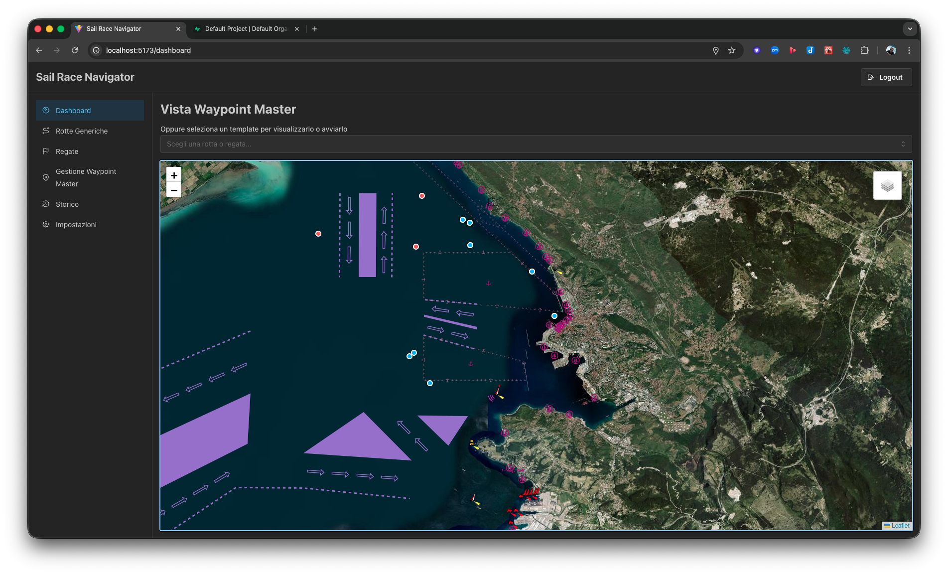
Task: Navigate to Storico in the sidebar
Action: (67, 204)
